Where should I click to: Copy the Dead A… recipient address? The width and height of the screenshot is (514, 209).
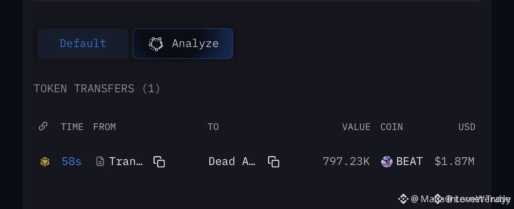[x=273, y=162]
